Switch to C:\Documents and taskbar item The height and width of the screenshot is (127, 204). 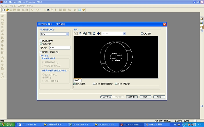(x=106, y=124)
